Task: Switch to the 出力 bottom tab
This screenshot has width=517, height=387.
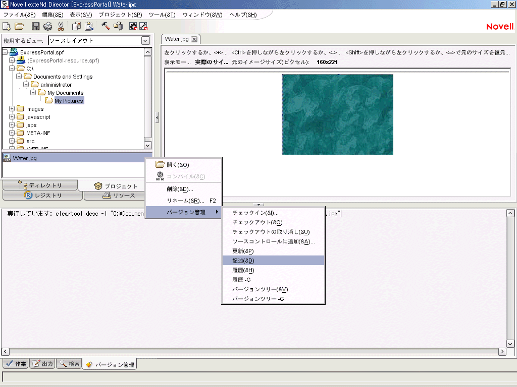Action: pyautogui.click(x=42, y=364)
